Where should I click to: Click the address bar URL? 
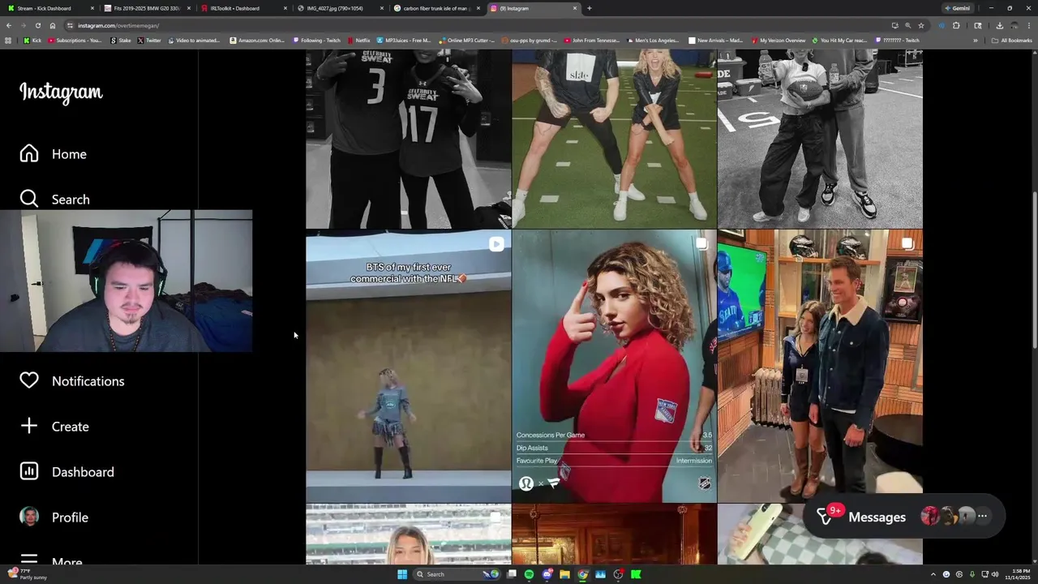coord(118,25)
